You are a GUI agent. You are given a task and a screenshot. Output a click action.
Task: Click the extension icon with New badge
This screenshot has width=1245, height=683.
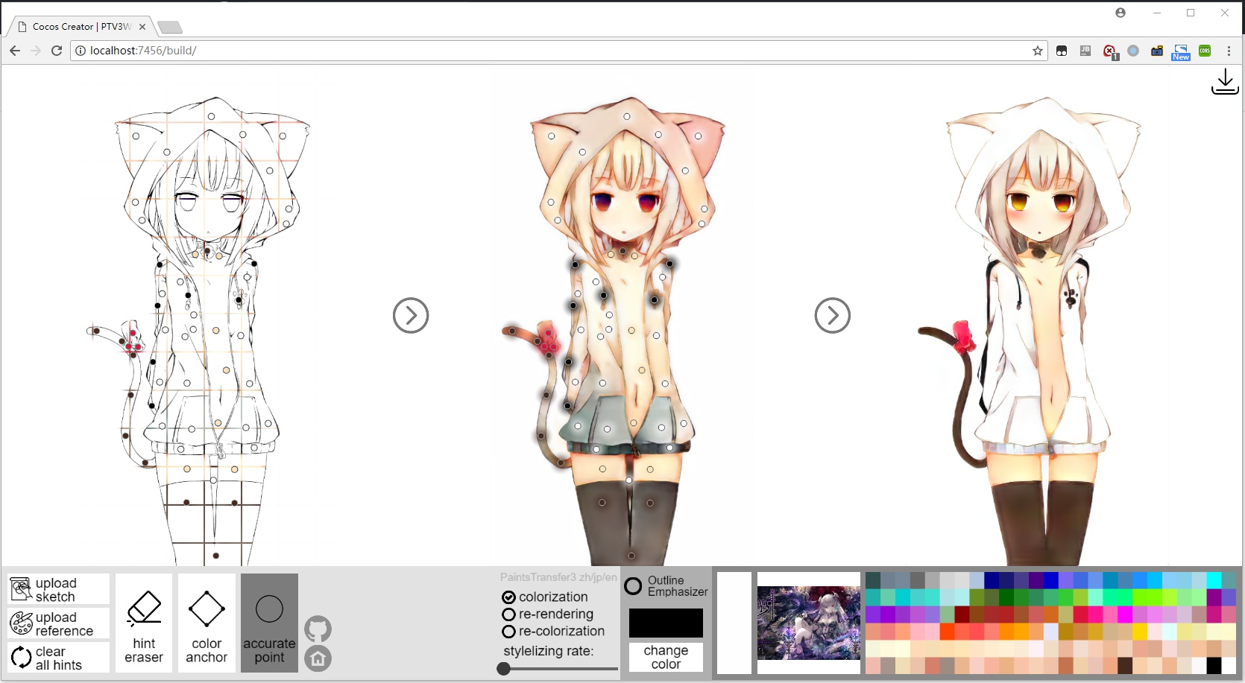pyautogui.click(x=1181, y=51)
